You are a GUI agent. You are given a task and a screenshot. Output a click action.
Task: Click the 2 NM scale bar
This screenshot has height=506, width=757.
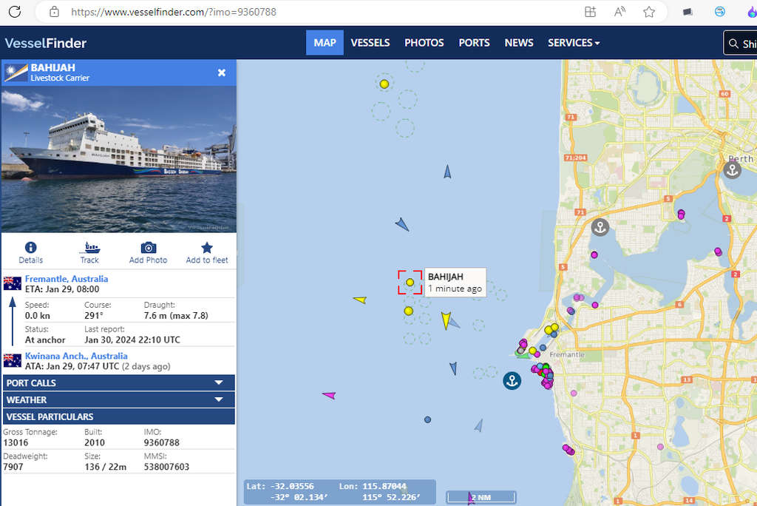[x=481, y=497]
